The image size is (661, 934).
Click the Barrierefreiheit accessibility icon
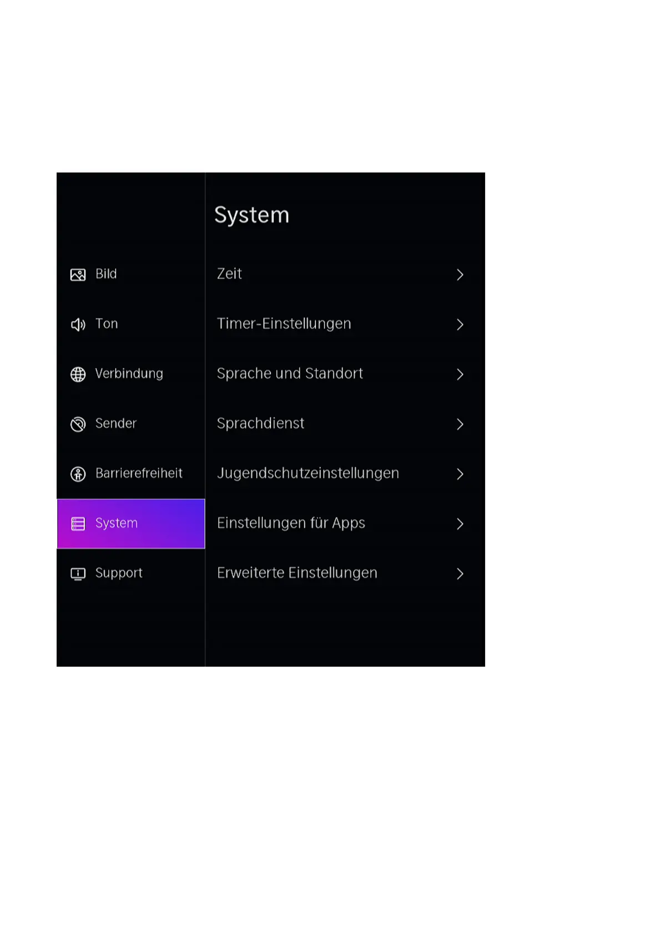tap(78, 474)
